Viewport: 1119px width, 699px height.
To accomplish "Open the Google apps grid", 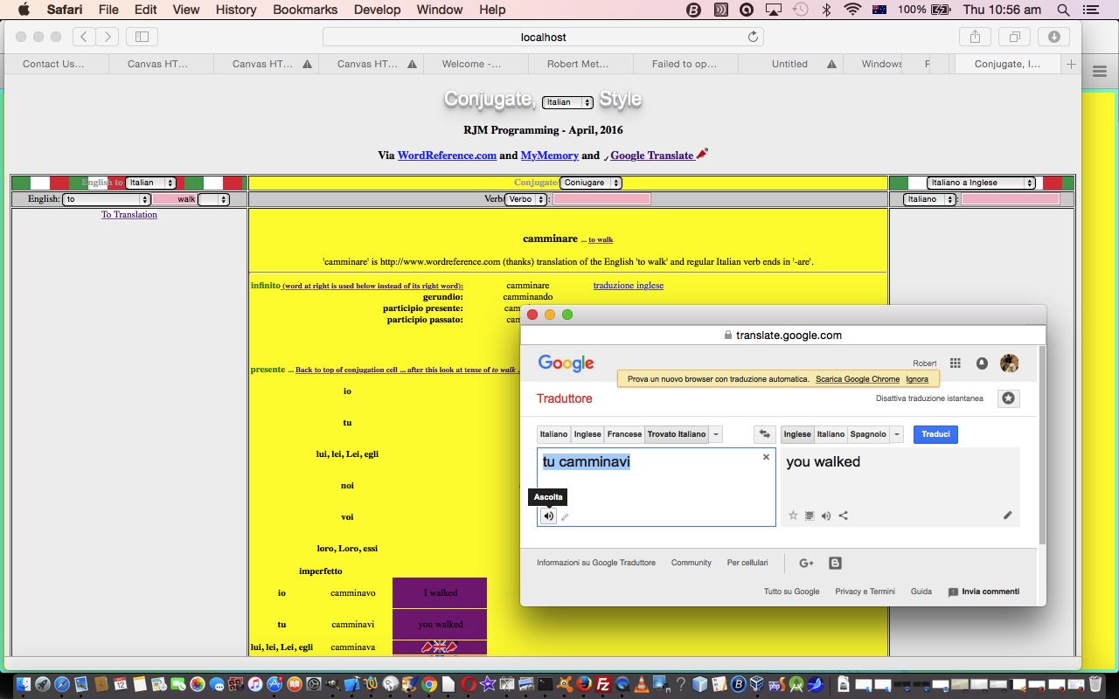I will click(x=956, y=363).
